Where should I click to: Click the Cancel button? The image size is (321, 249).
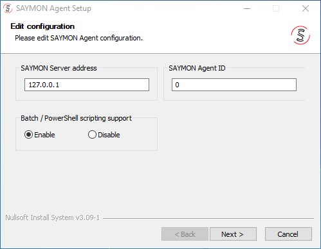point(288,234)
